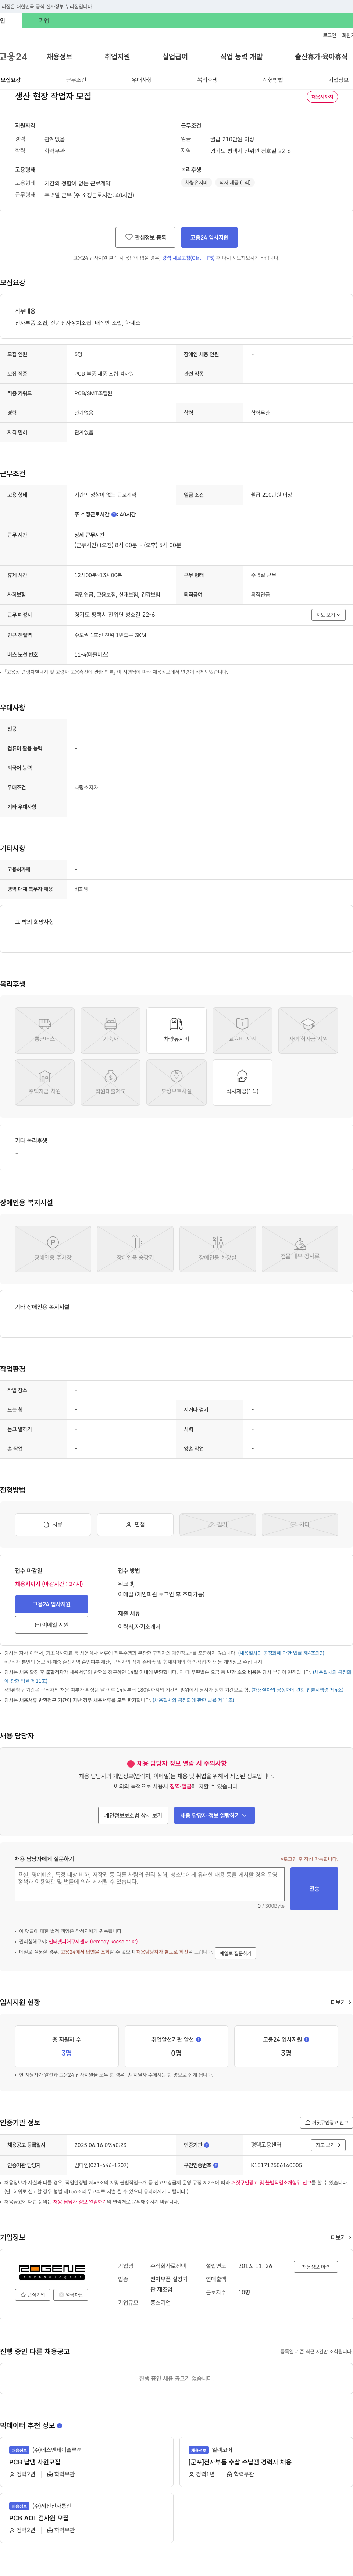Image resolution: width=353 pixels, height=2576 pixels.
Task: Jump to the 근무조건 section tab
Action: 76,80
